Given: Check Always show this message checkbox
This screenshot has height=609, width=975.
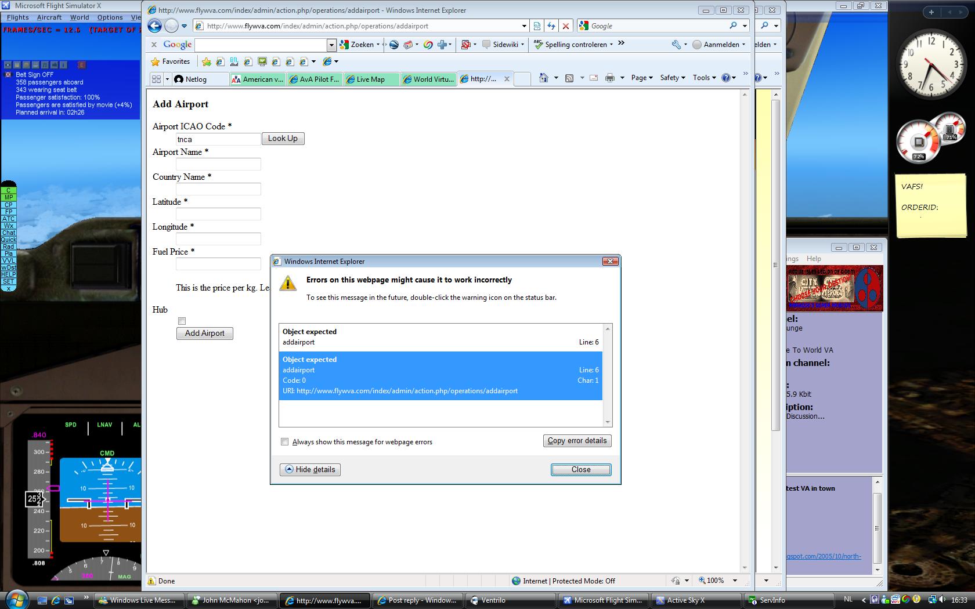Looking at the screenshot, I should [x=284, y=441].
